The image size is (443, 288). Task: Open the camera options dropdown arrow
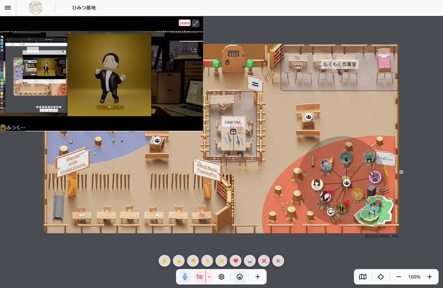tap(209, 277)
